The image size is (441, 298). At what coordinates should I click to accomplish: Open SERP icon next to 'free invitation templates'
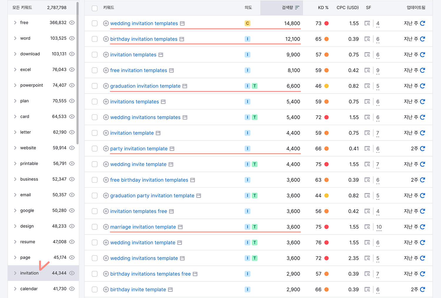point(171,70)
